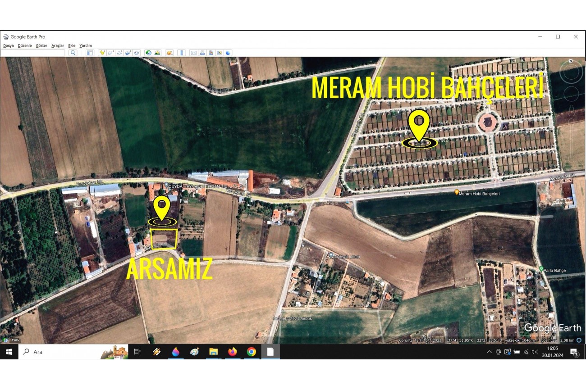The width and height of the screenshot is (586, 390).
Task: Select the Add Polygon tool
Action: point(111,53)
